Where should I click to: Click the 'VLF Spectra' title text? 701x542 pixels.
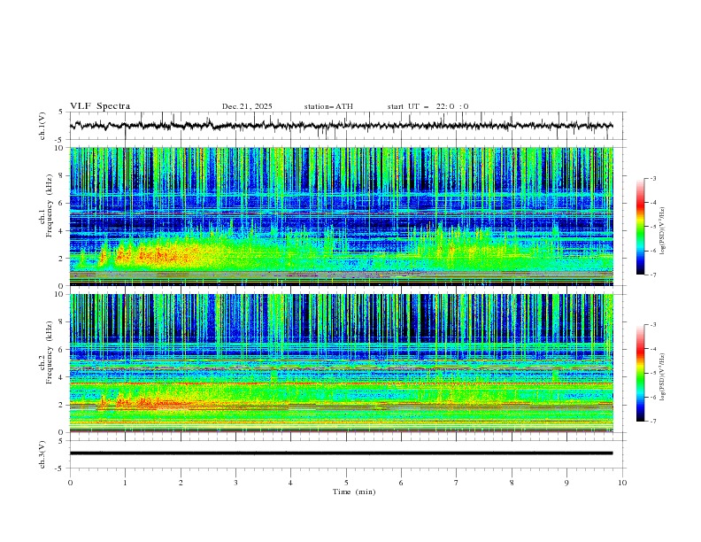[100, 106]
